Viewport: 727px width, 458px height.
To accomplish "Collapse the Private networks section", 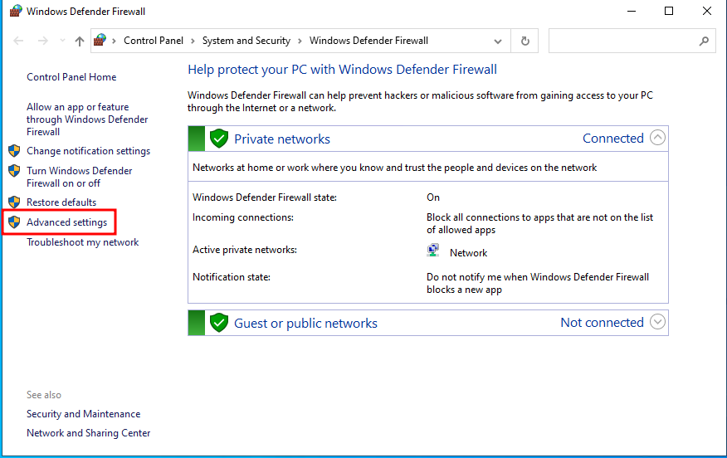I will click(657, 138).
